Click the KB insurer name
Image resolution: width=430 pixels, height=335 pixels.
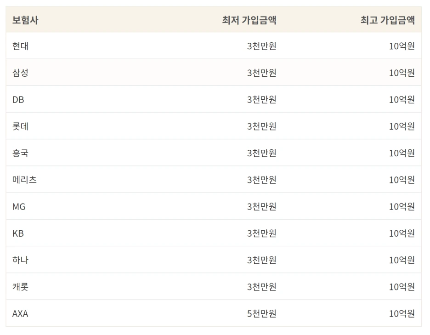click(18, 233)
